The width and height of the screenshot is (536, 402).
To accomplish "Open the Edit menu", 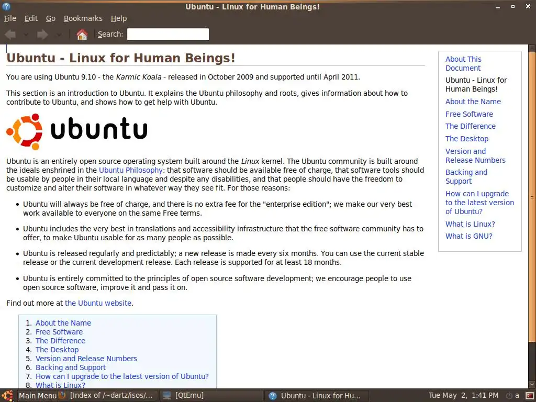I will point(31,18).
